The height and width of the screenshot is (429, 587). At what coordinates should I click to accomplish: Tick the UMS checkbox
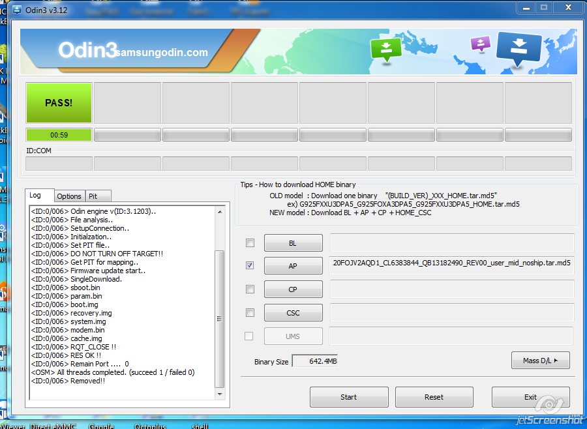click(x=248, y=336)
